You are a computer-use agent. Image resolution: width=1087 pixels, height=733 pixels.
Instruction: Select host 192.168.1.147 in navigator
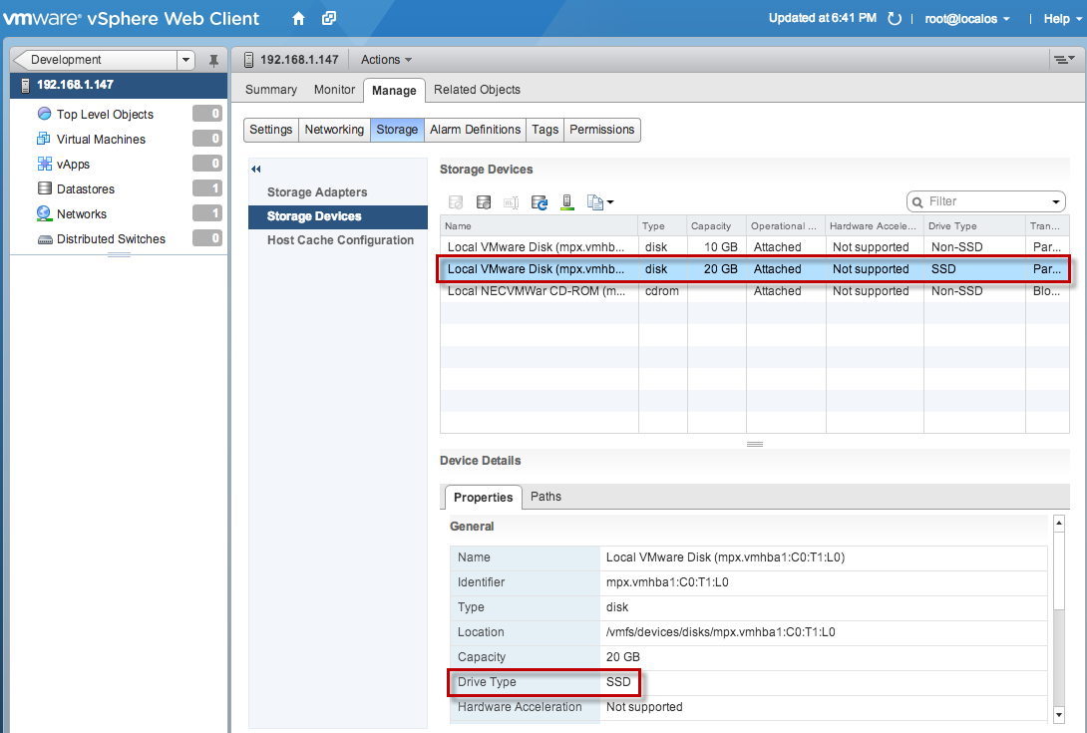[x=119, y=86]
